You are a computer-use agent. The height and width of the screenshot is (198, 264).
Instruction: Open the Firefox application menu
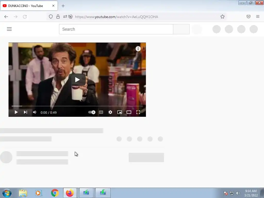(x=258, y=16)
